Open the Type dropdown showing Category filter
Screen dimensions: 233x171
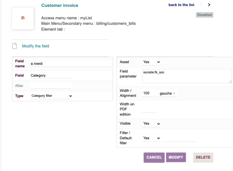point(51,96)
